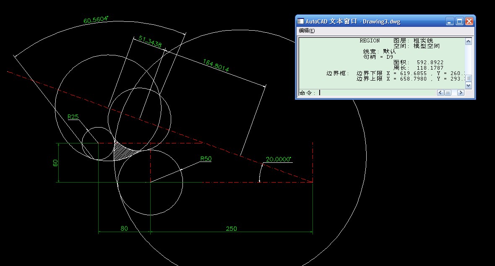The width and height of the screenshot is (495, 266).
Task: Select the 60.5604° angular dimension text
Action: (x=96, y=20)
